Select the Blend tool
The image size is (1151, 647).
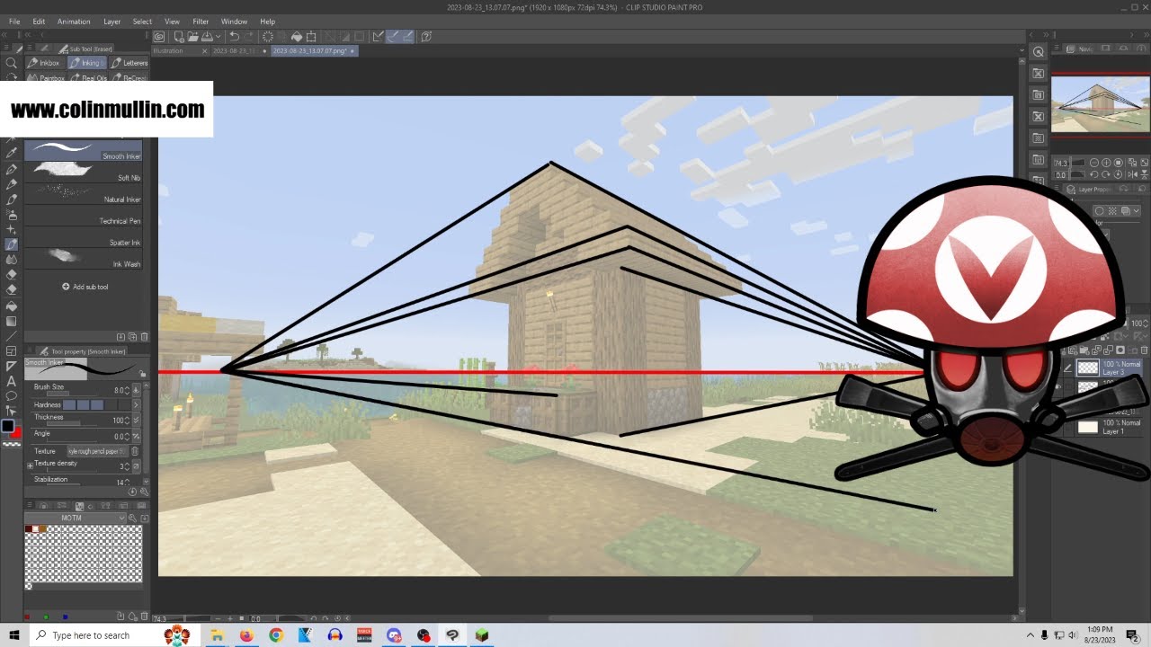point(12,260)
